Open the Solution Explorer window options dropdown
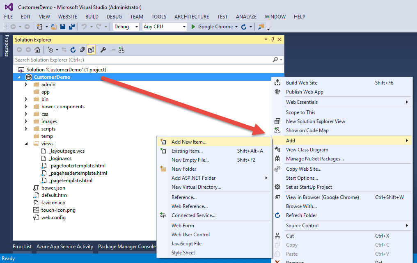 coord(266,40)
